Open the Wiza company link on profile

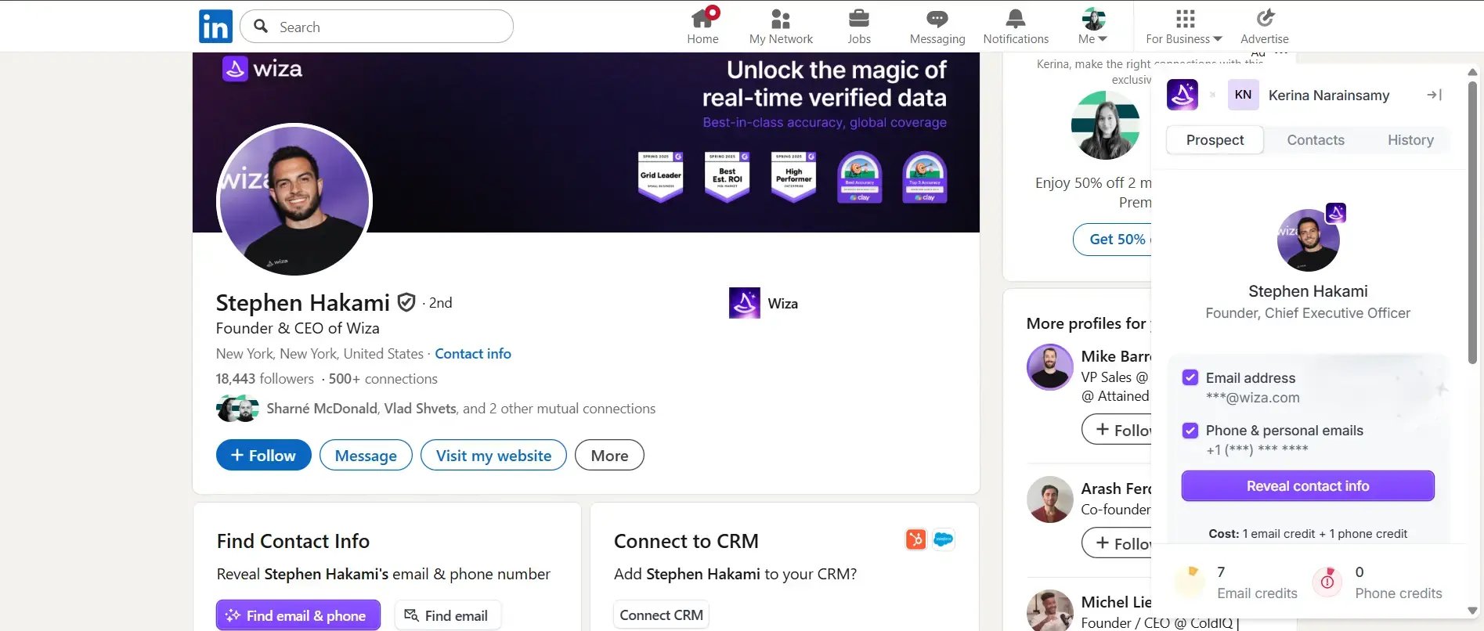(x=764, y=303)
